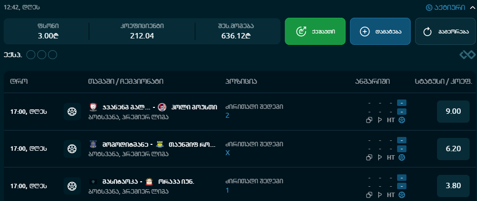Click football icon in second match row

[72, 149]
